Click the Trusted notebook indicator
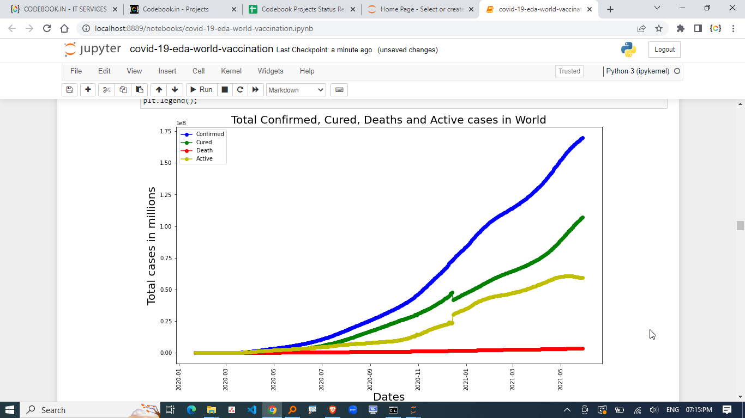 pos(569,71)
